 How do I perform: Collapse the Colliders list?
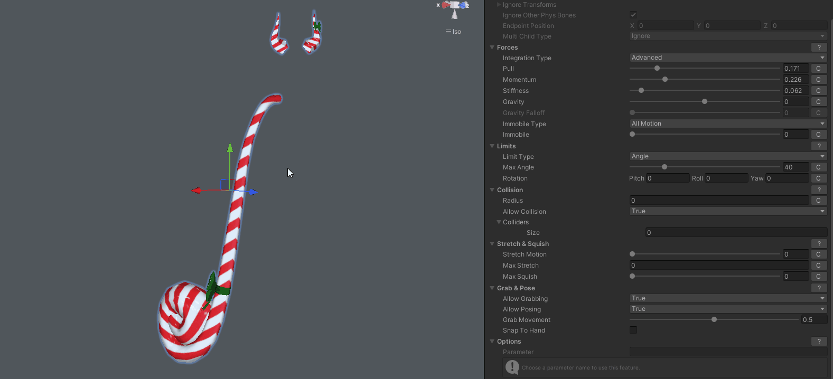pyautogui.click(x=499, y=222)
